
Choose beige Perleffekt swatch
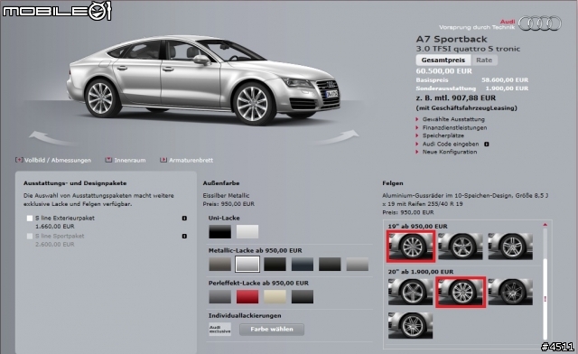(275, 296)
